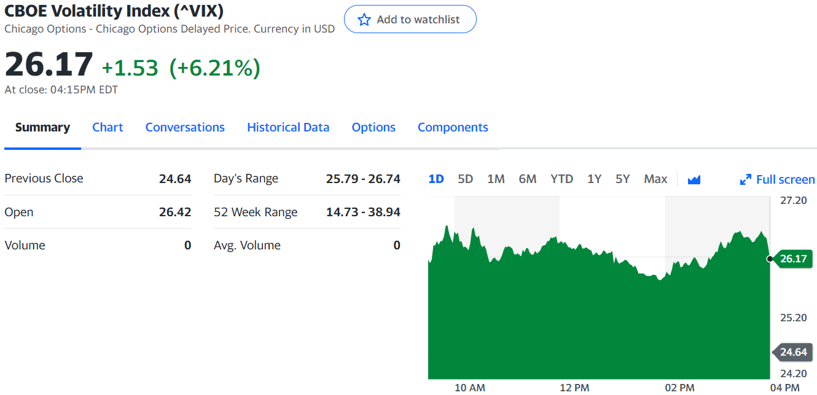Viewport: 817px width, 395px height.
Task: View the Components tab
Action: click(x=453, y=127)
